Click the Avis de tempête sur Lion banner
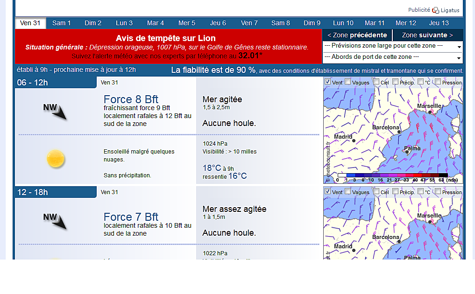 pos(166,38)
